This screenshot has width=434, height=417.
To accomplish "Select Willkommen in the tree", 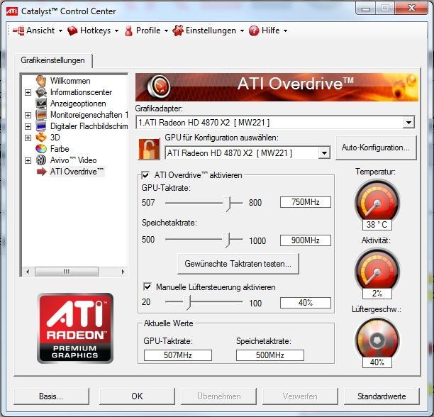I will (70, 81).
